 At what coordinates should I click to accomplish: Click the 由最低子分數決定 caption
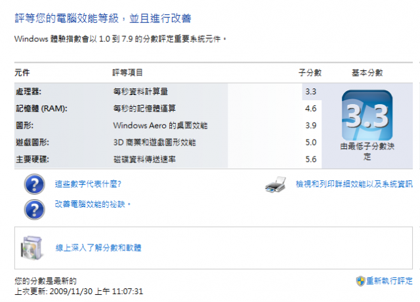point(367,151)
